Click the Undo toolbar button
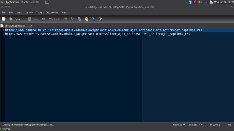 click(55, 19)
